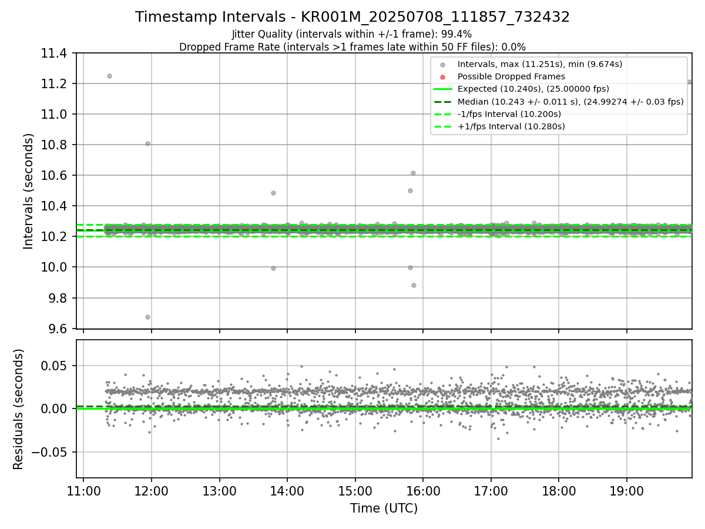Viewport: 705px width, 529px height.
Task: Click the 10.2 y-axis tick label
Action: pos(55,236)
